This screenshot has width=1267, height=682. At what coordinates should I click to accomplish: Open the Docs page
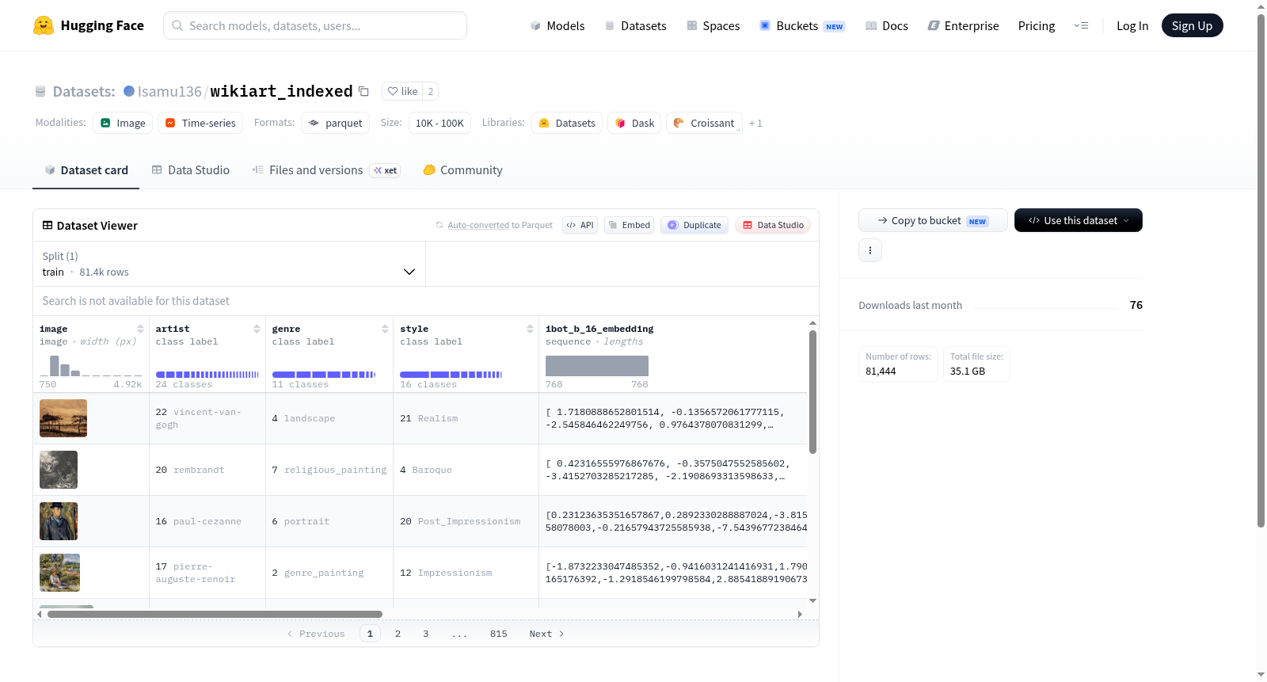click(x=887, y=25)
